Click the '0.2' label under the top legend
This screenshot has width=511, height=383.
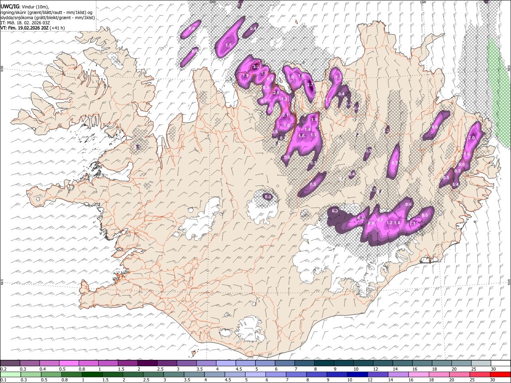pos(3,369)
